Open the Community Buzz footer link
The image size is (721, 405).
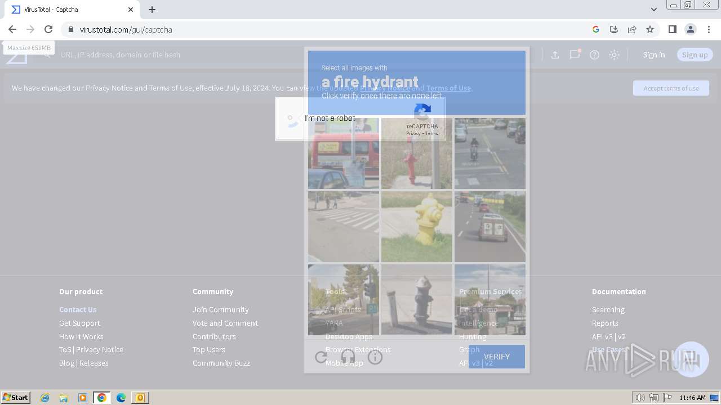point(221,363)
